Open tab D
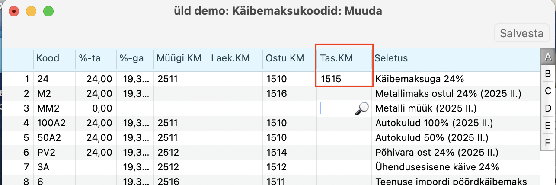The height and width of the screenshot is (185, 556). 548,108
